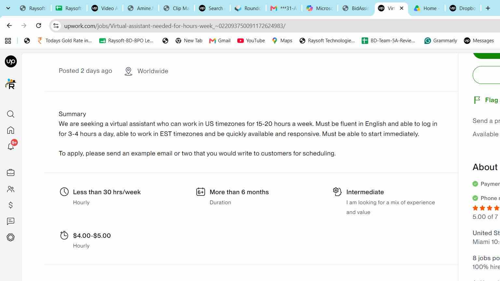Open the YouTube bookmark

251,41
